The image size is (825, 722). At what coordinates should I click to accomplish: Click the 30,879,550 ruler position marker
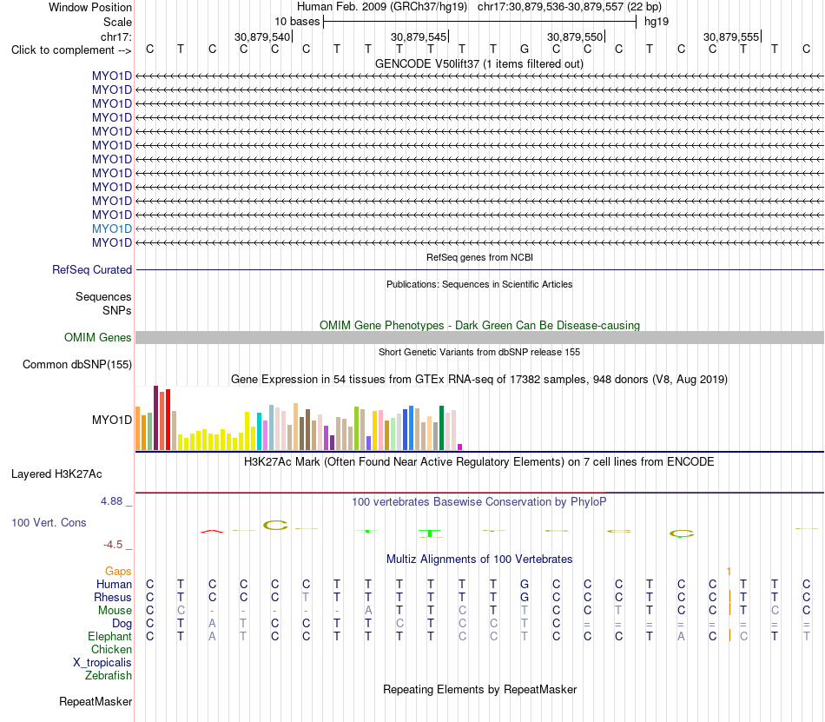pyautogui.click(x=575, y=36)
